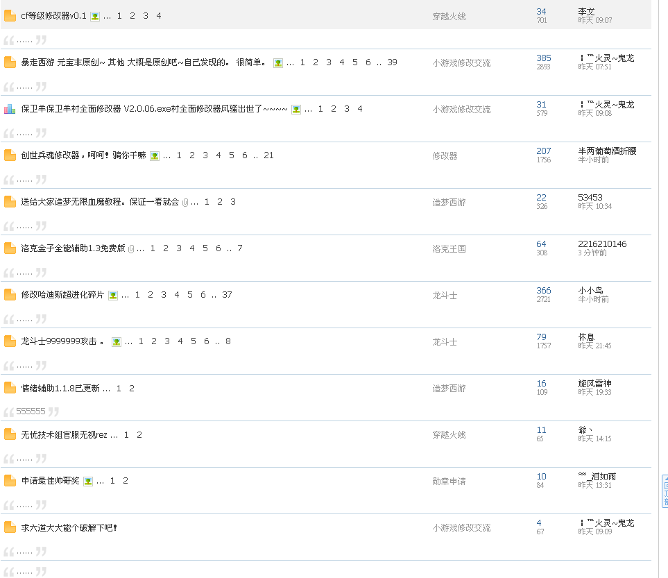This screenshot has height=578, width=668.
Task: Open quoted preview text 555555
Action: click(x=31, y=411)
